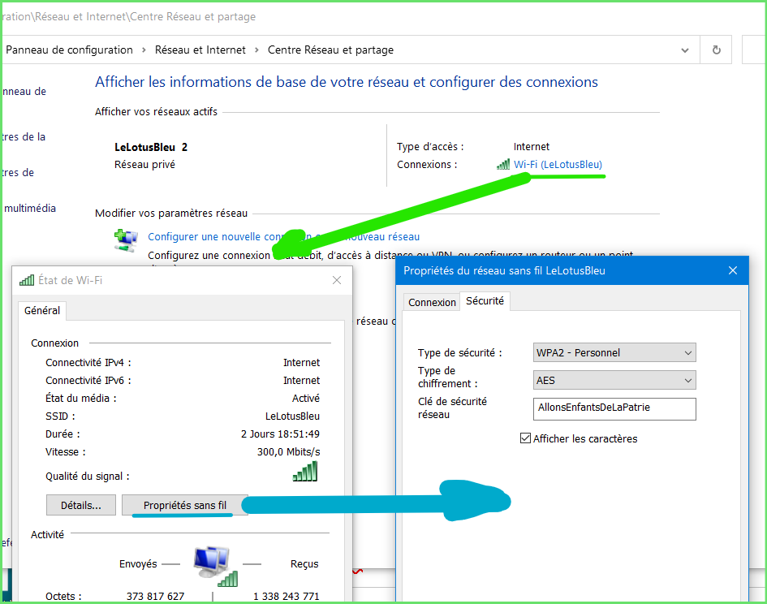Uncheck Afficher les caractères checkbox
767x604 pixels.
525,438
